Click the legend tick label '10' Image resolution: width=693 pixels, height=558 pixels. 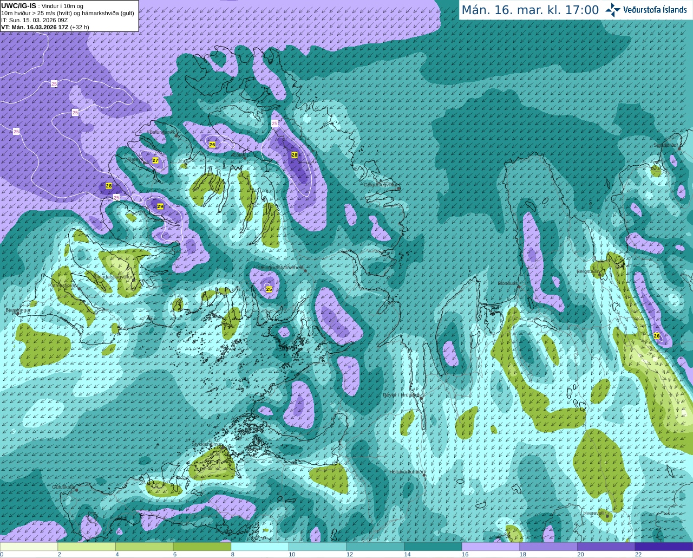pyautogui.click(x=292, y=554)
